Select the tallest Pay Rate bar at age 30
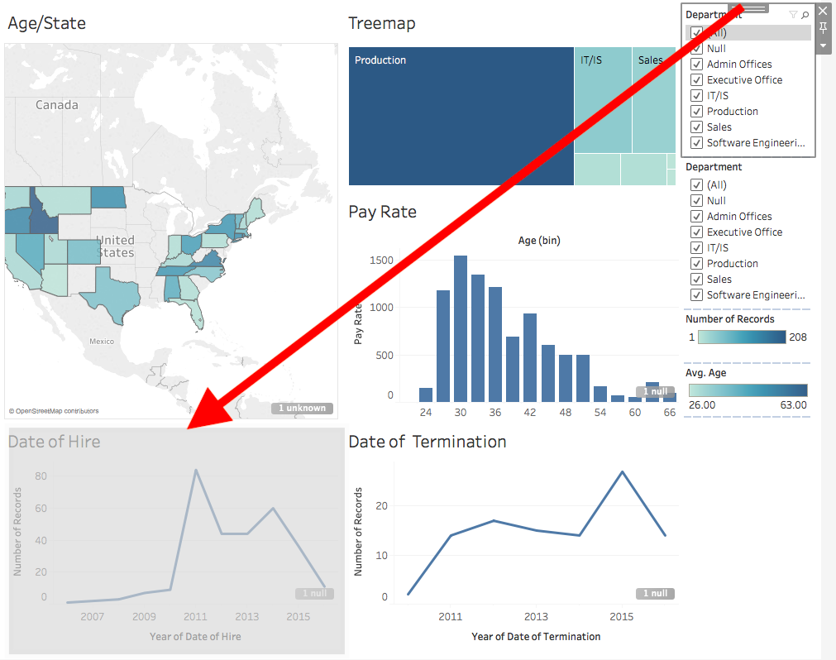Viewport: 836px width, 660px height. [461, 329]
